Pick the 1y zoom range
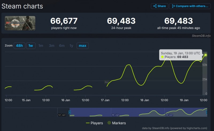The height and width of the screenshot is (131, 214). (71, 46)
